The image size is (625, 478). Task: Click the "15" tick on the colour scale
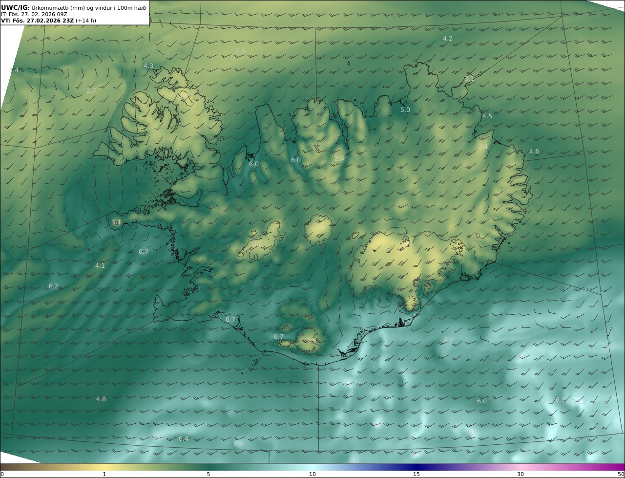coord(417,474)
